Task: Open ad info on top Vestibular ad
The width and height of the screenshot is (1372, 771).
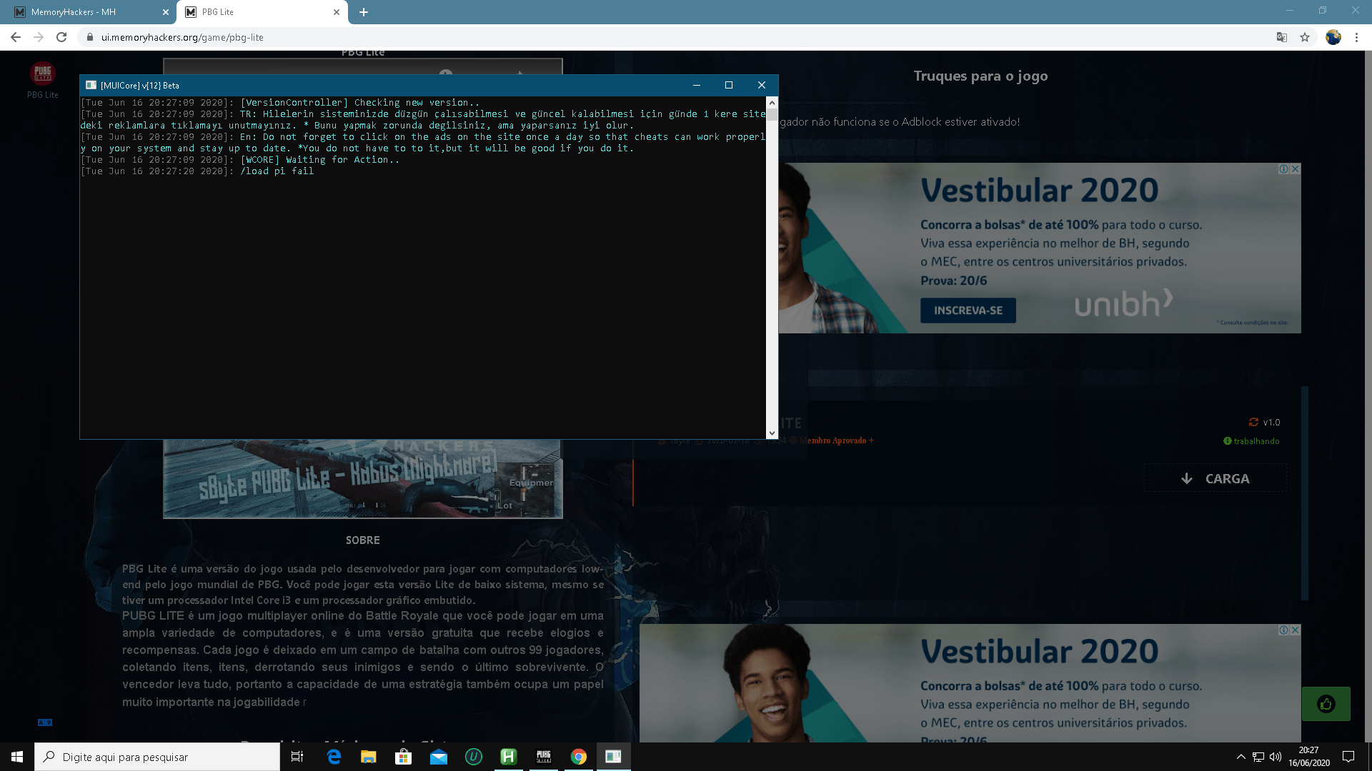Action: [1284, 169]
